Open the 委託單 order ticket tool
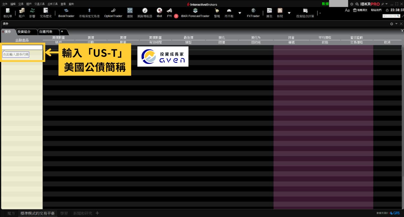Screen dimensions: 404x217 [x=7, y=13]
